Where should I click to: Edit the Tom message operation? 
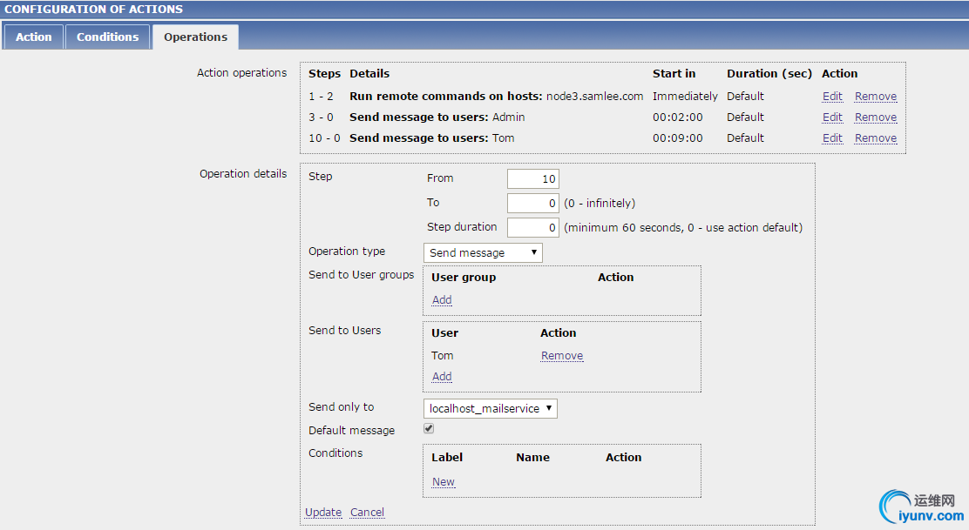(x=832, y=138)
